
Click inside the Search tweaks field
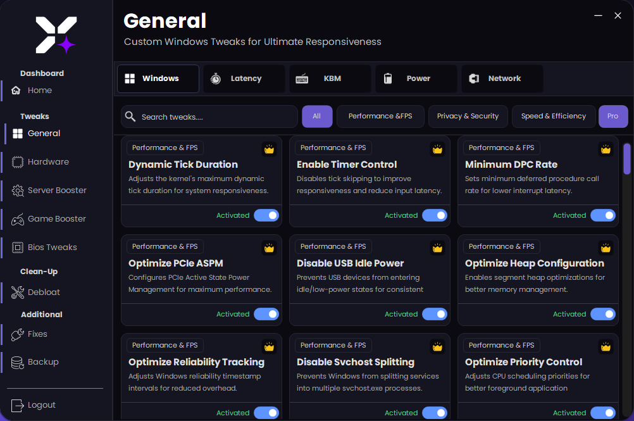[209, 116]
